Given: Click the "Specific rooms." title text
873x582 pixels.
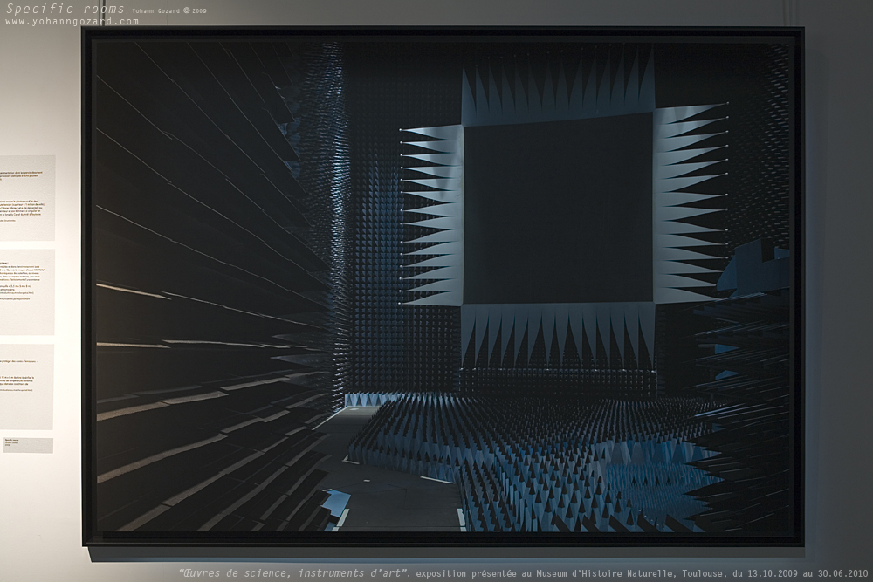Looking at the screenshot, I should (x=67, y=9).
